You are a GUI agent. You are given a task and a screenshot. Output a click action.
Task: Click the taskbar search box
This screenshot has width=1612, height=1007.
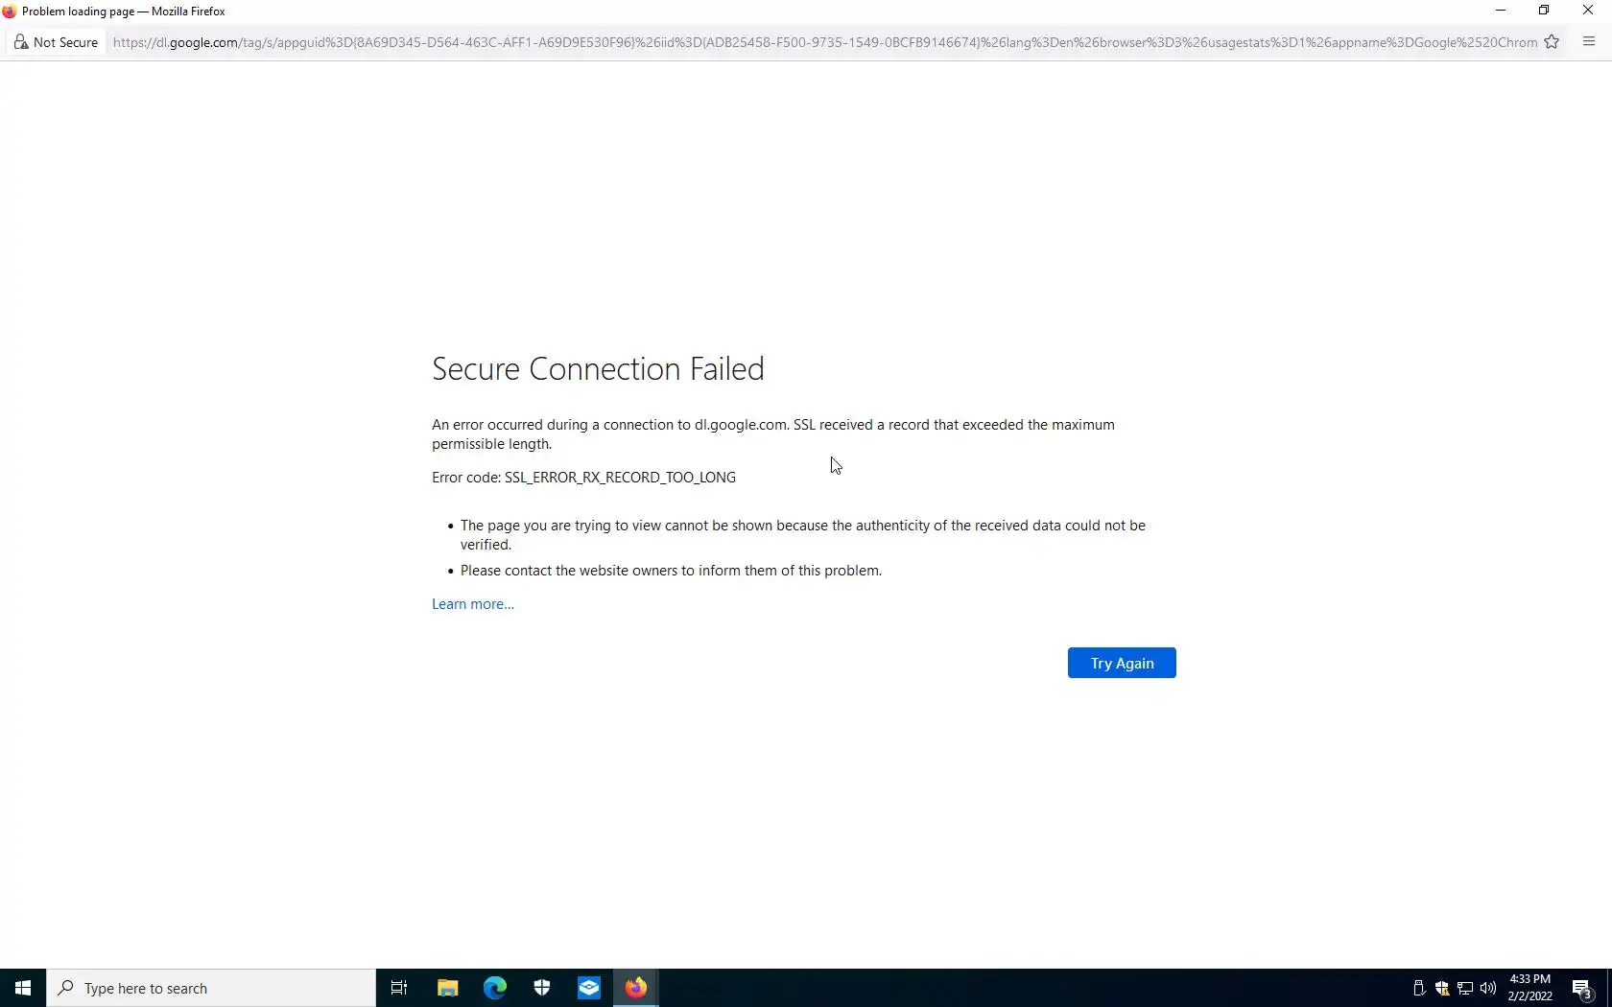coord(211,988)
